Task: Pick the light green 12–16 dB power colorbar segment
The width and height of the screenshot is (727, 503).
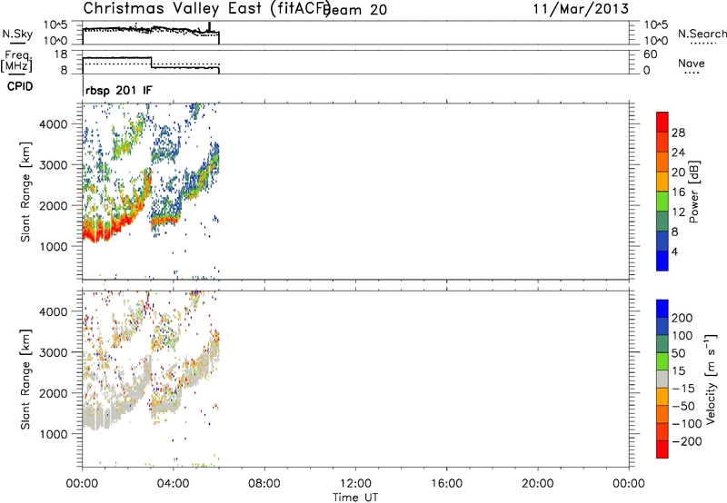Action: coord(662,201)
